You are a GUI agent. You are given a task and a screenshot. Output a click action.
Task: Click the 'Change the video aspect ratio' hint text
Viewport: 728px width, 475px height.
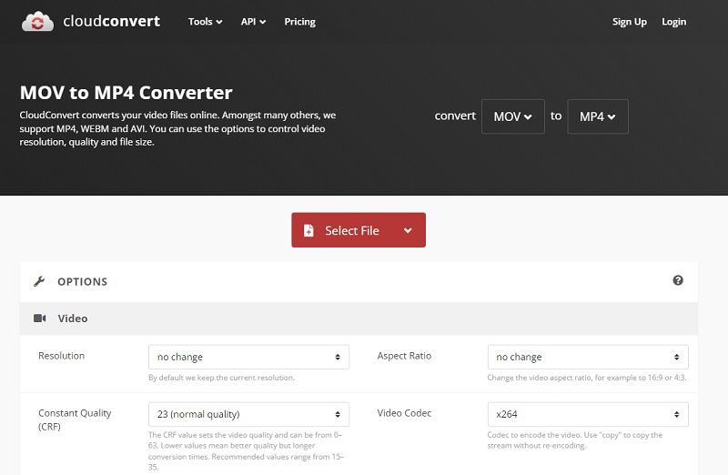(587, 378)
